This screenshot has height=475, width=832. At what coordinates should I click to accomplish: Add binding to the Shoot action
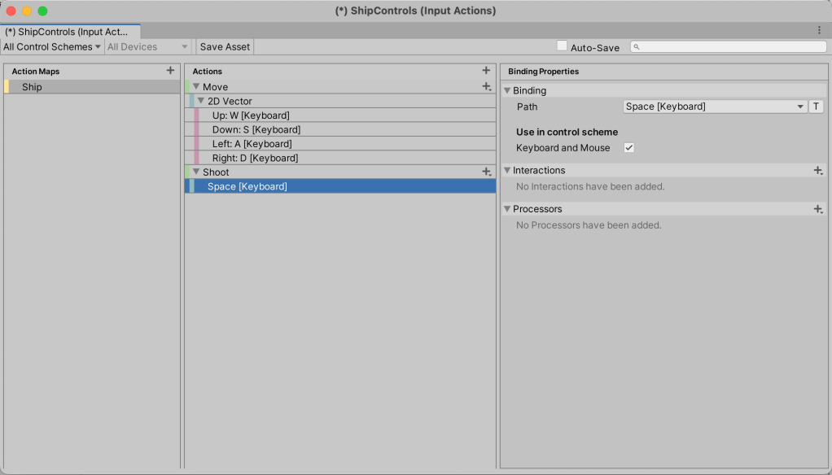pos(486,172)
